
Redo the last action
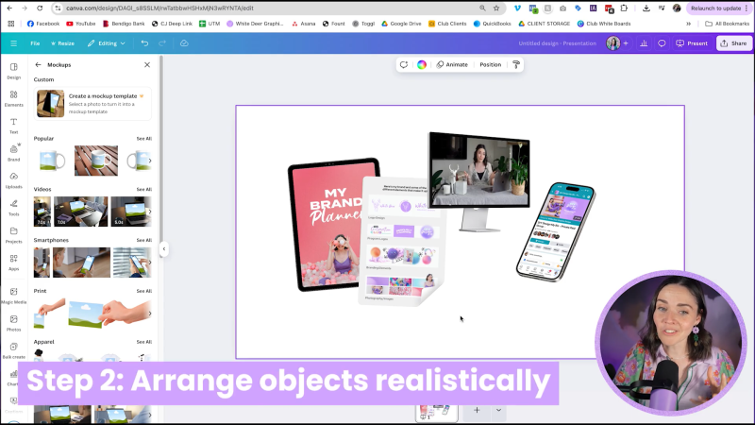(x=162, y=43)
